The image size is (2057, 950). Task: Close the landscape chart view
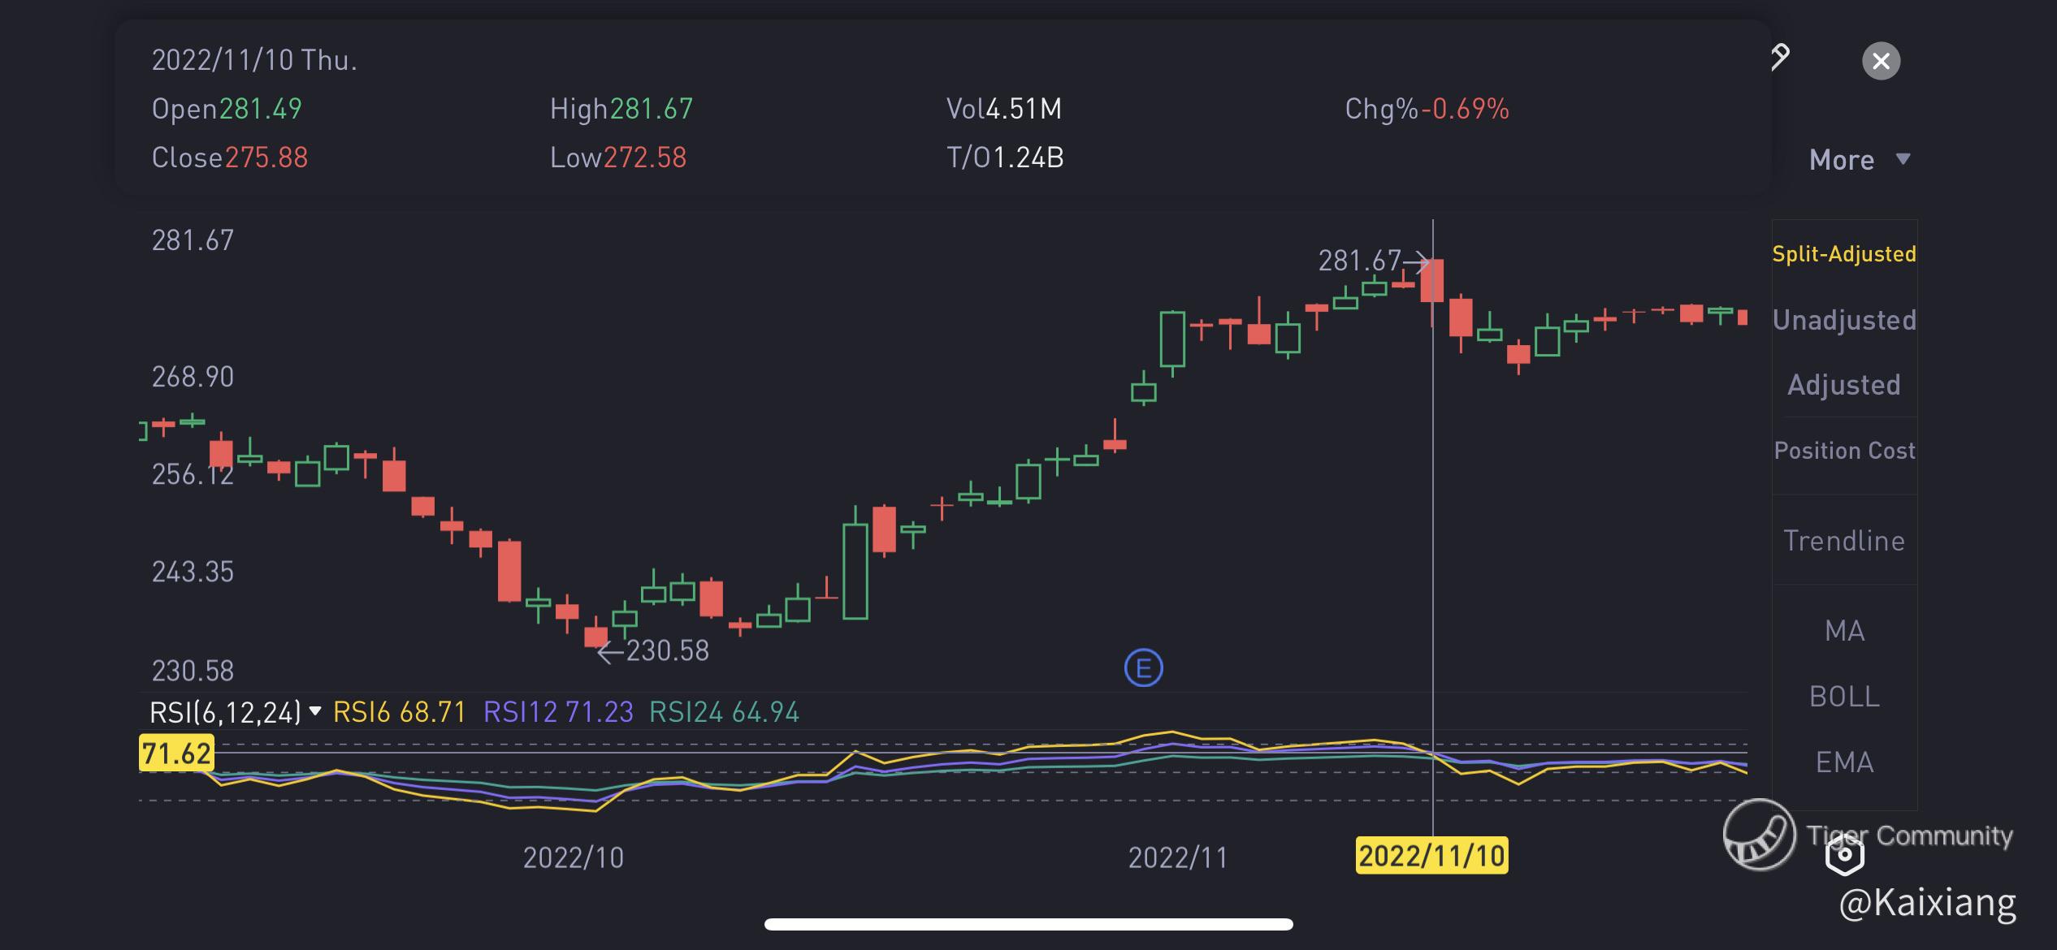(1881, 61)
